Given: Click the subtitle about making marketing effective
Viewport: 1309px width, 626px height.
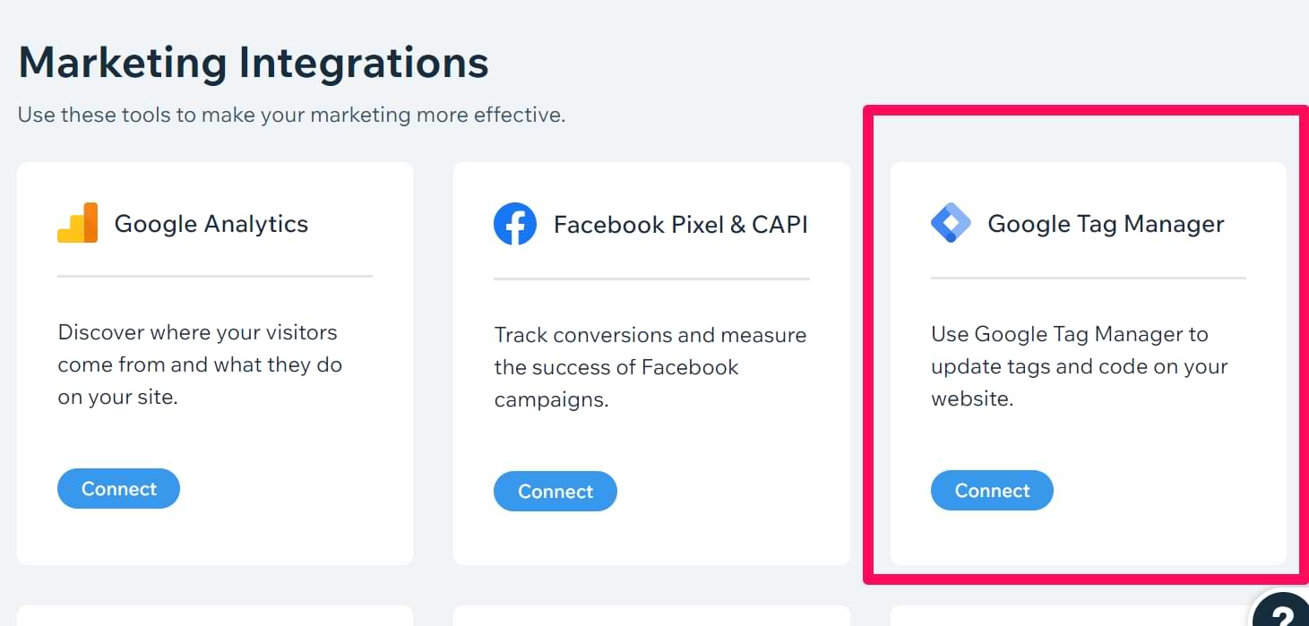Looking at the screenshot, I should pos(291,116).
